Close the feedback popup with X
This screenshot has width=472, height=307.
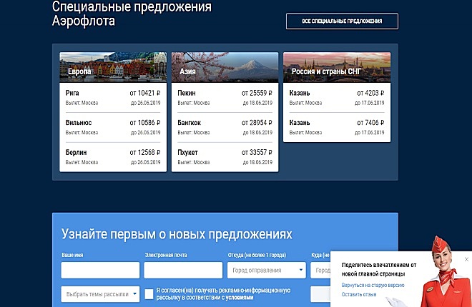466,259
